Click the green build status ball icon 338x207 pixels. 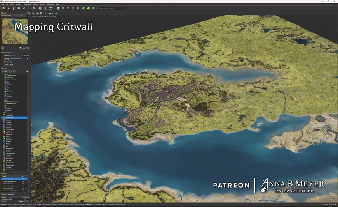point(84,8)
